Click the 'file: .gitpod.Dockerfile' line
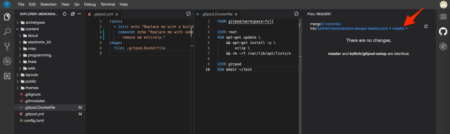The image size is (450, 134). pos(139,48)
